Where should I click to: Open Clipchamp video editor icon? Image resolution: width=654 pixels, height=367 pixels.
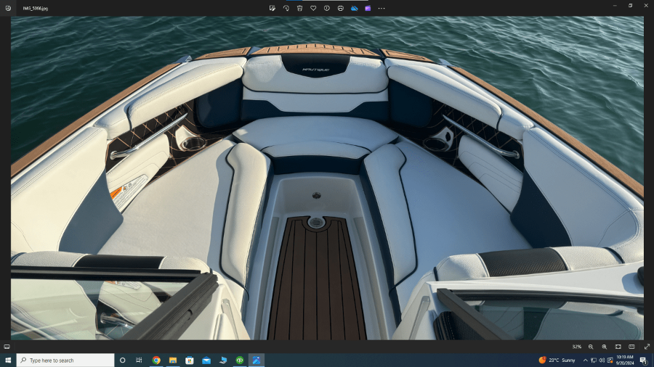point(368,8)
